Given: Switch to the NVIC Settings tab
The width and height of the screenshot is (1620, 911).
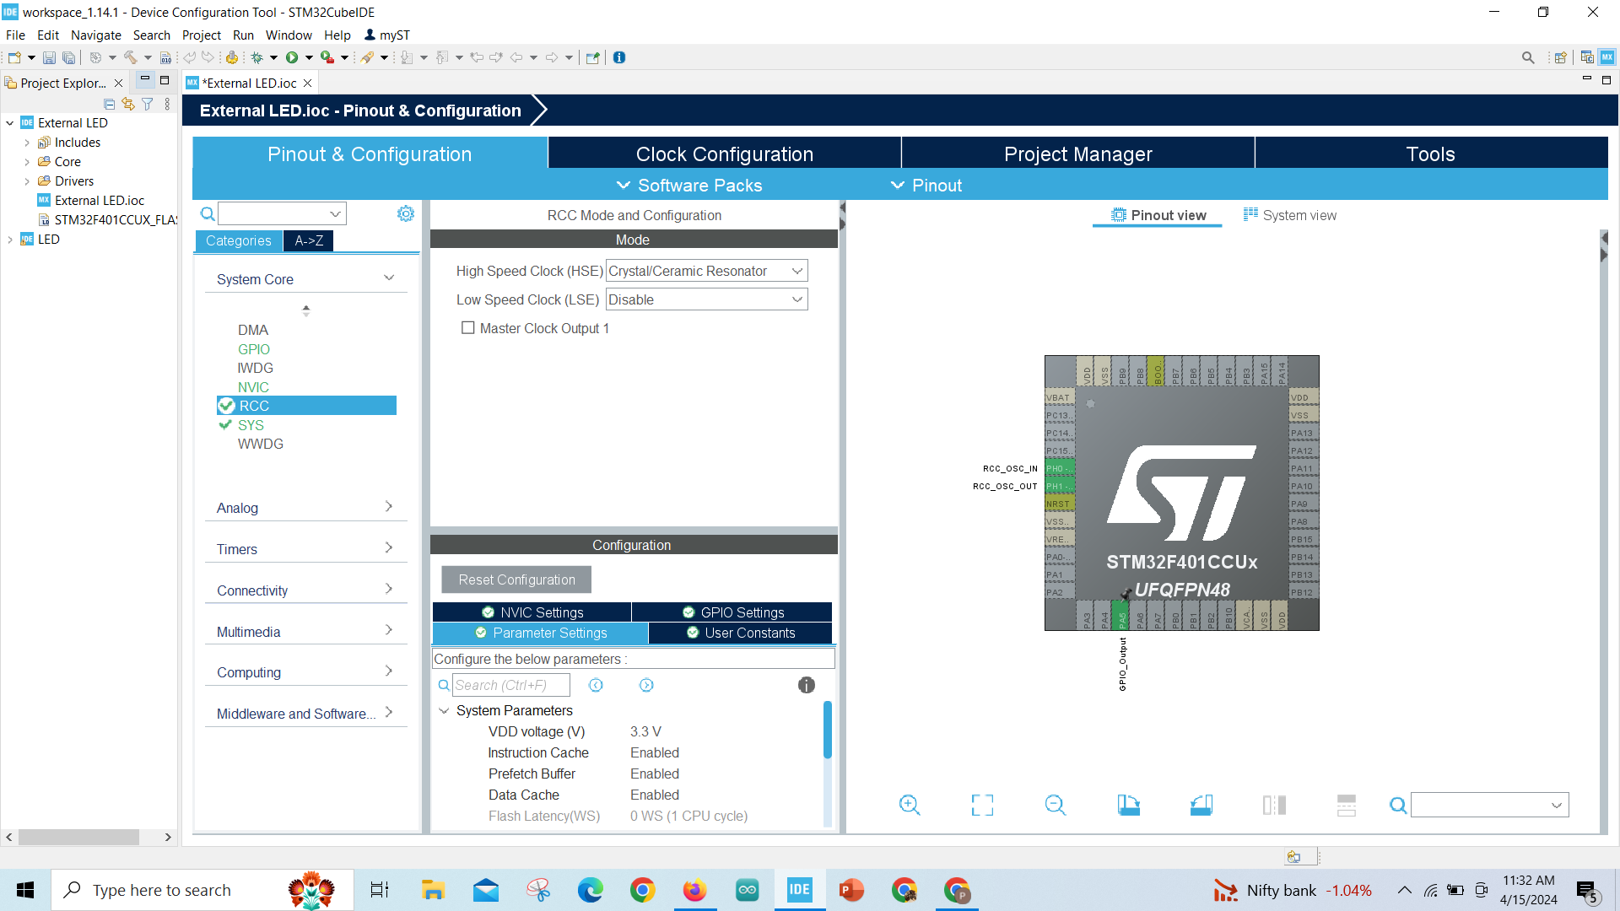Looking at the screenshot, I should 532,612.
